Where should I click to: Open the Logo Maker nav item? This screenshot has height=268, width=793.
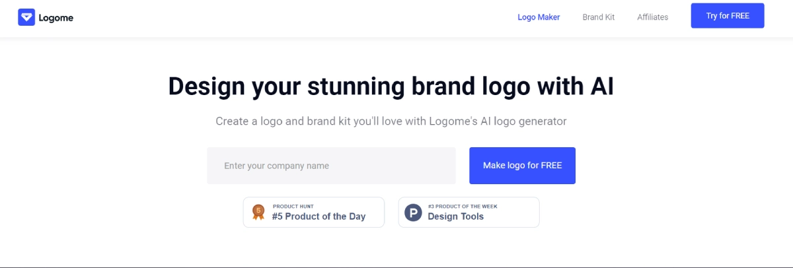(x=539, y=17)
